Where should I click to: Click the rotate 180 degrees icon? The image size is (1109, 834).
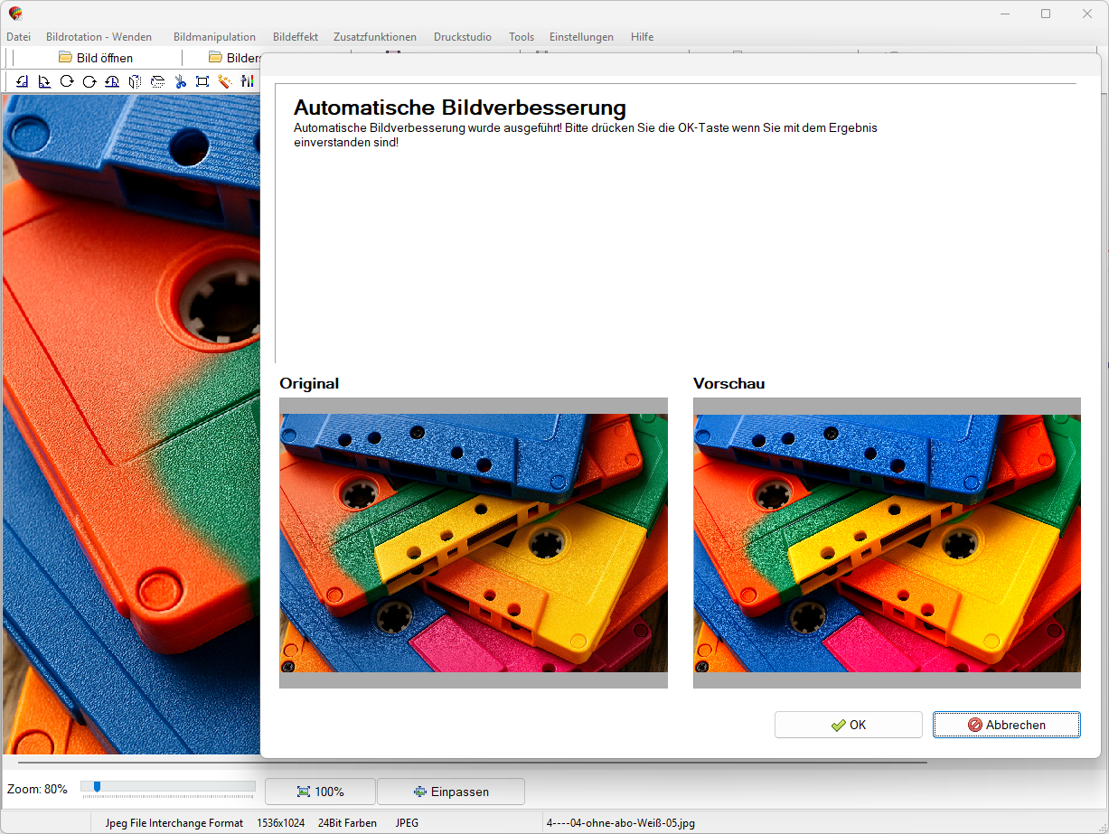(112, 81)
